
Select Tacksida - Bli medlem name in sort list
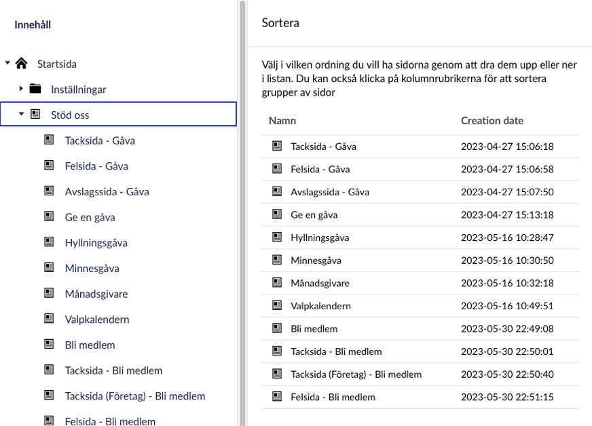click(336, 351)
